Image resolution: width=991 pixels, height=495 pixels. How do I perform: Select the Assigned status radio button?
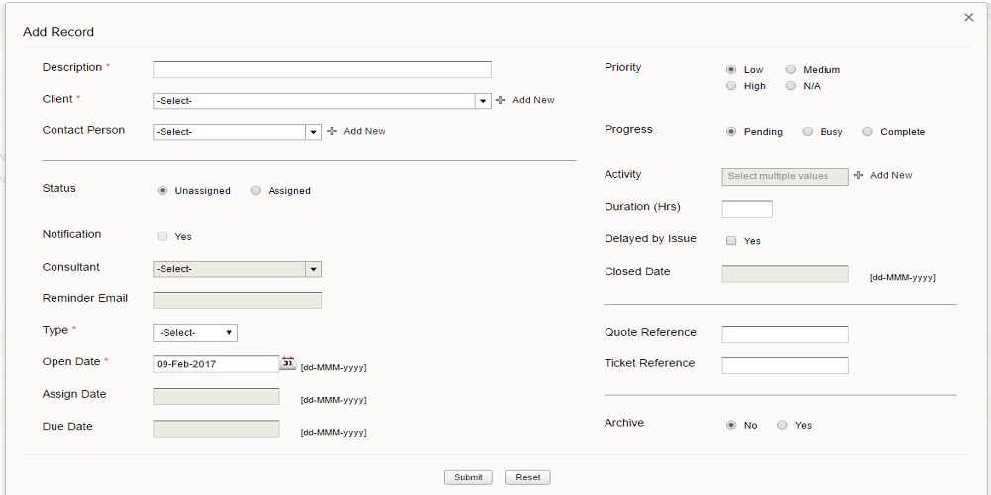[256, 191]
